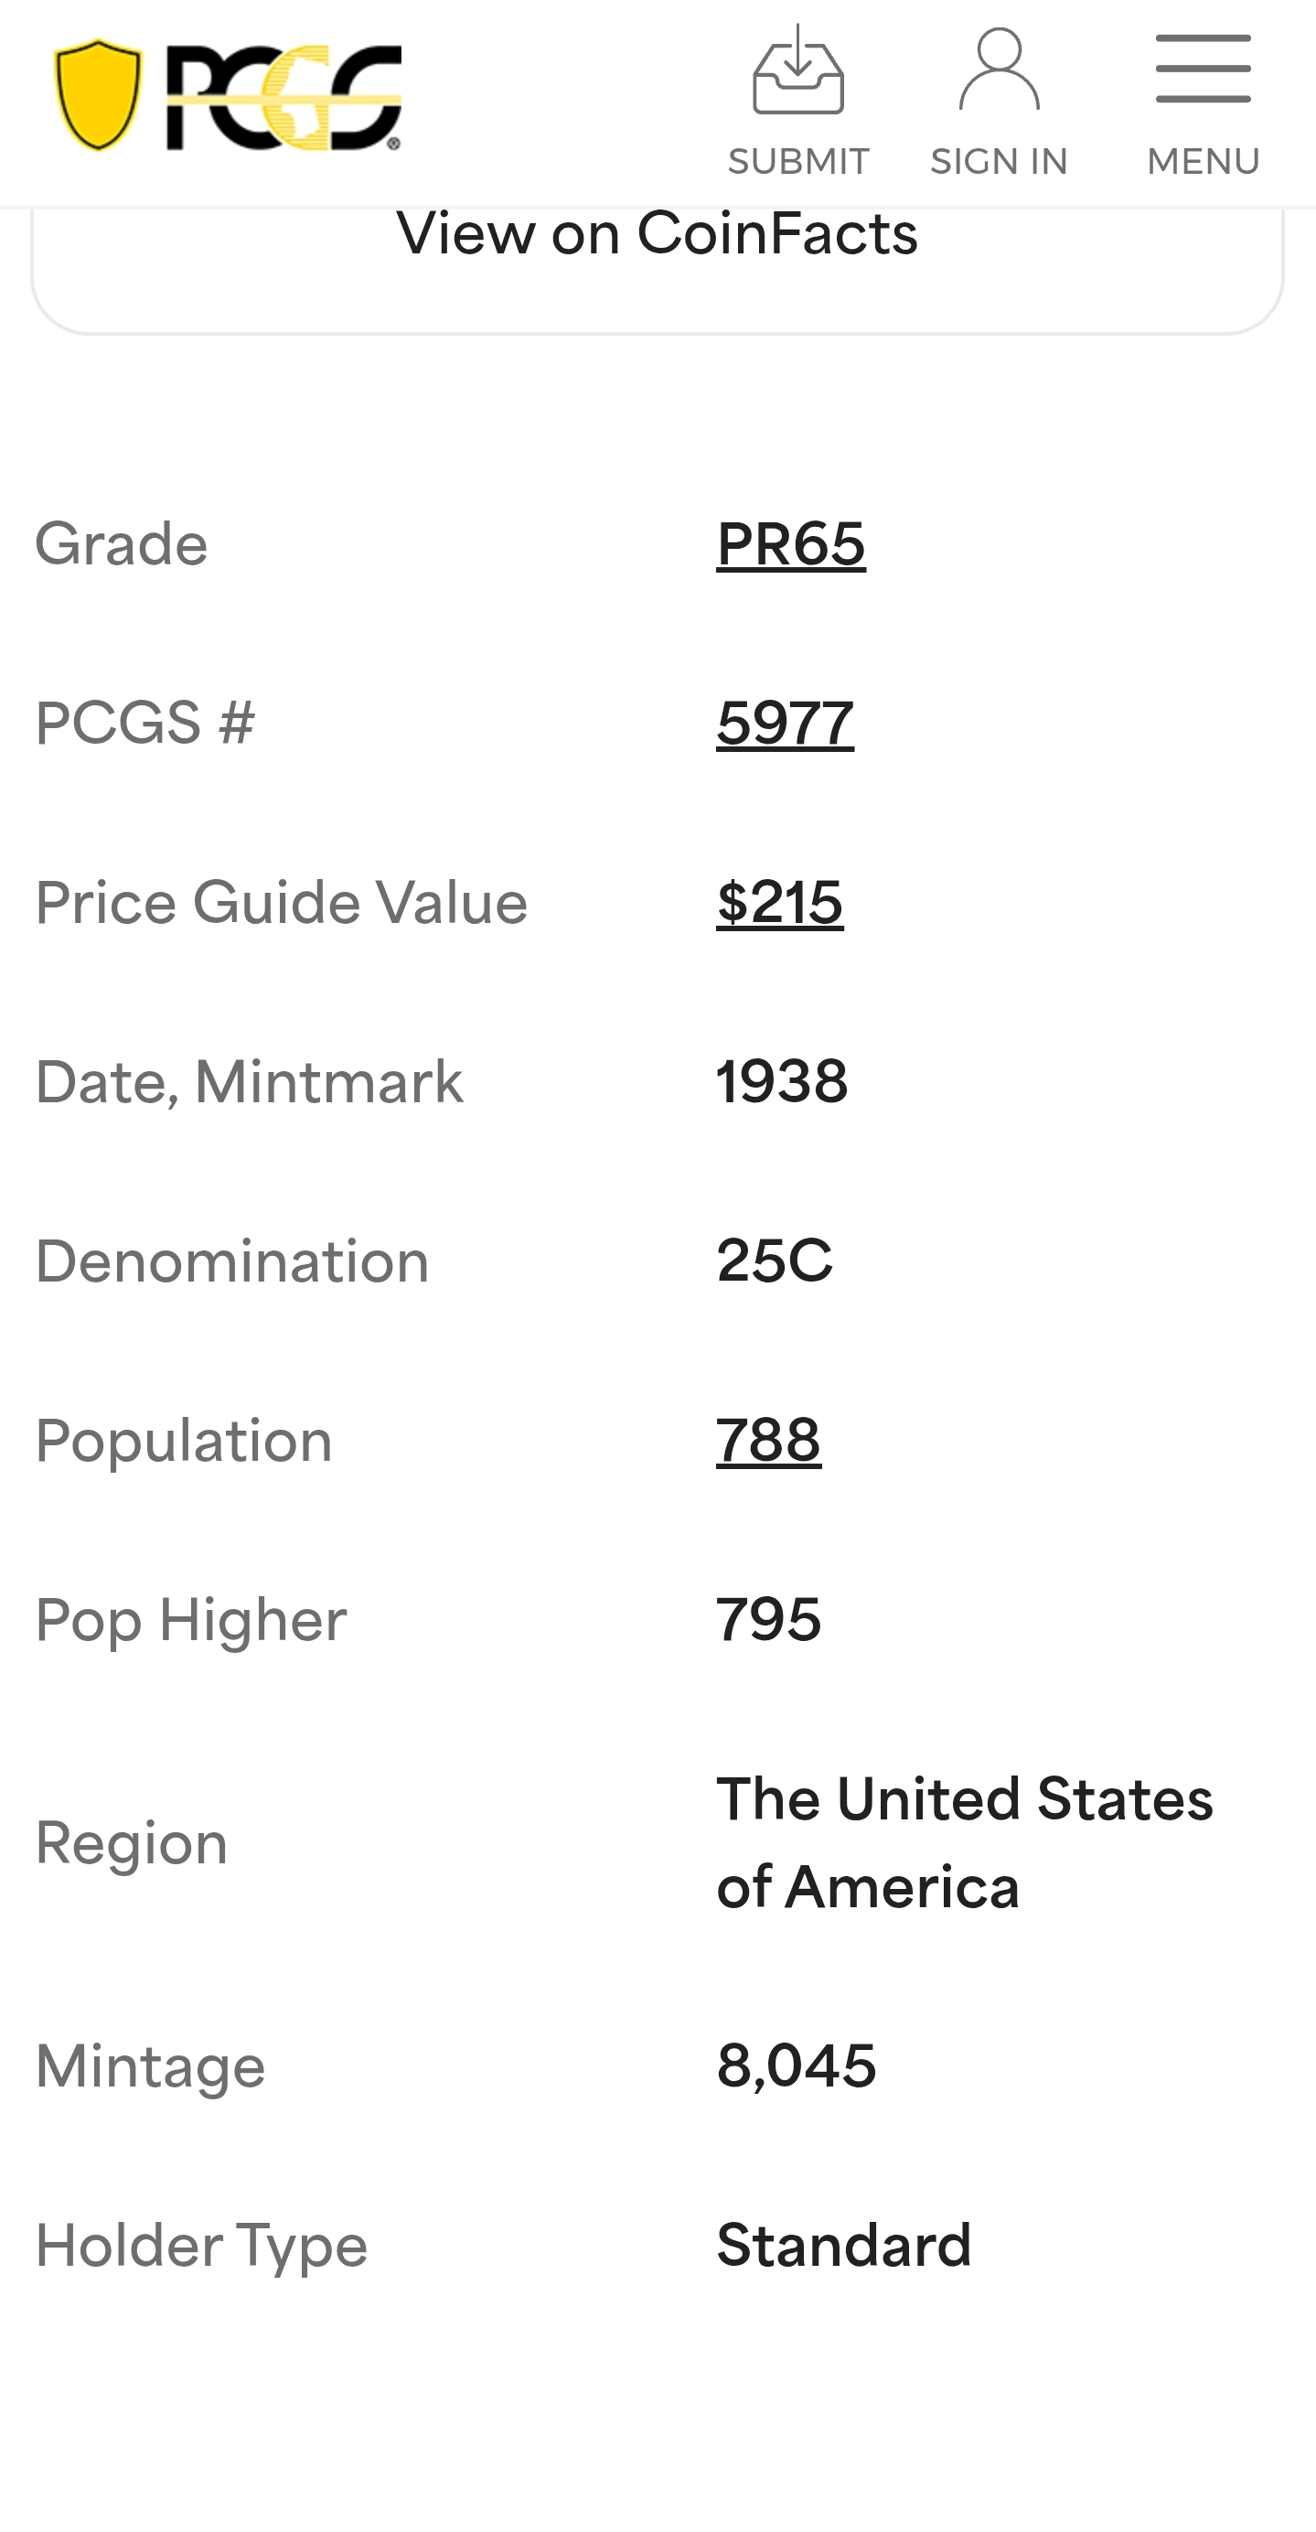This screenshot has width=1316, height=2532.
Task: Click the Pop Higher value 795
Action: pos(767,1619)
